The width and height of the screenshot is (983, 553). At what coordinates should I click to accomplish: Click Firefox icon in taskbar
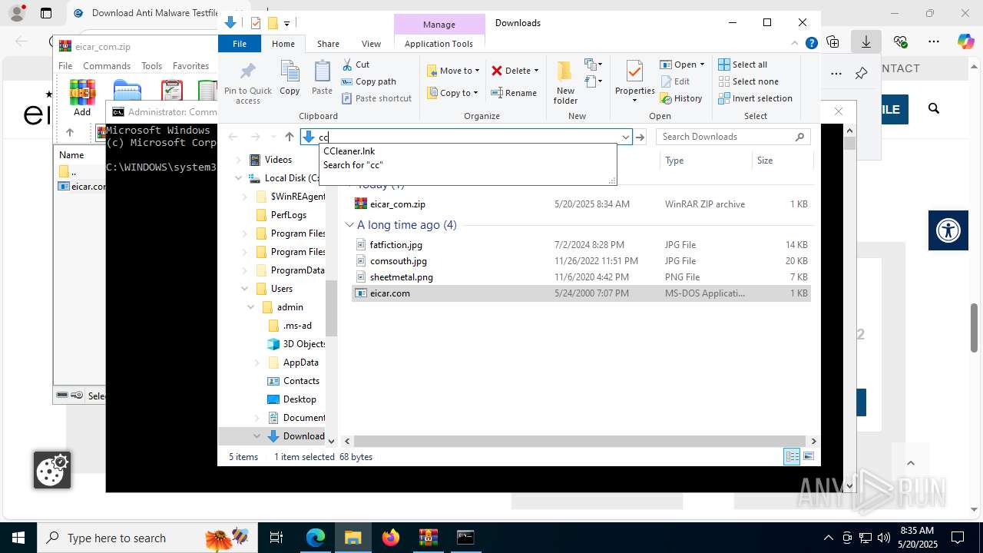391,538
